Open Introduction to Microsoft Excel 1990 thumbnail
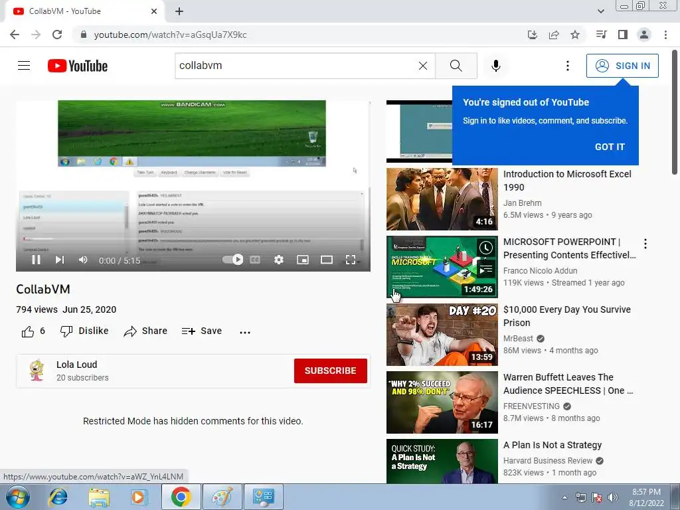Image resolution: width=680 pixels, height=510 pixels. coord(442,199)
